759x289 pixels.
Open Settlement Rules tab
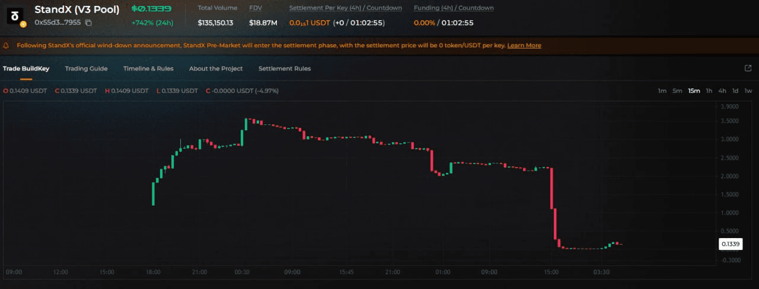(x=285, y=69)
